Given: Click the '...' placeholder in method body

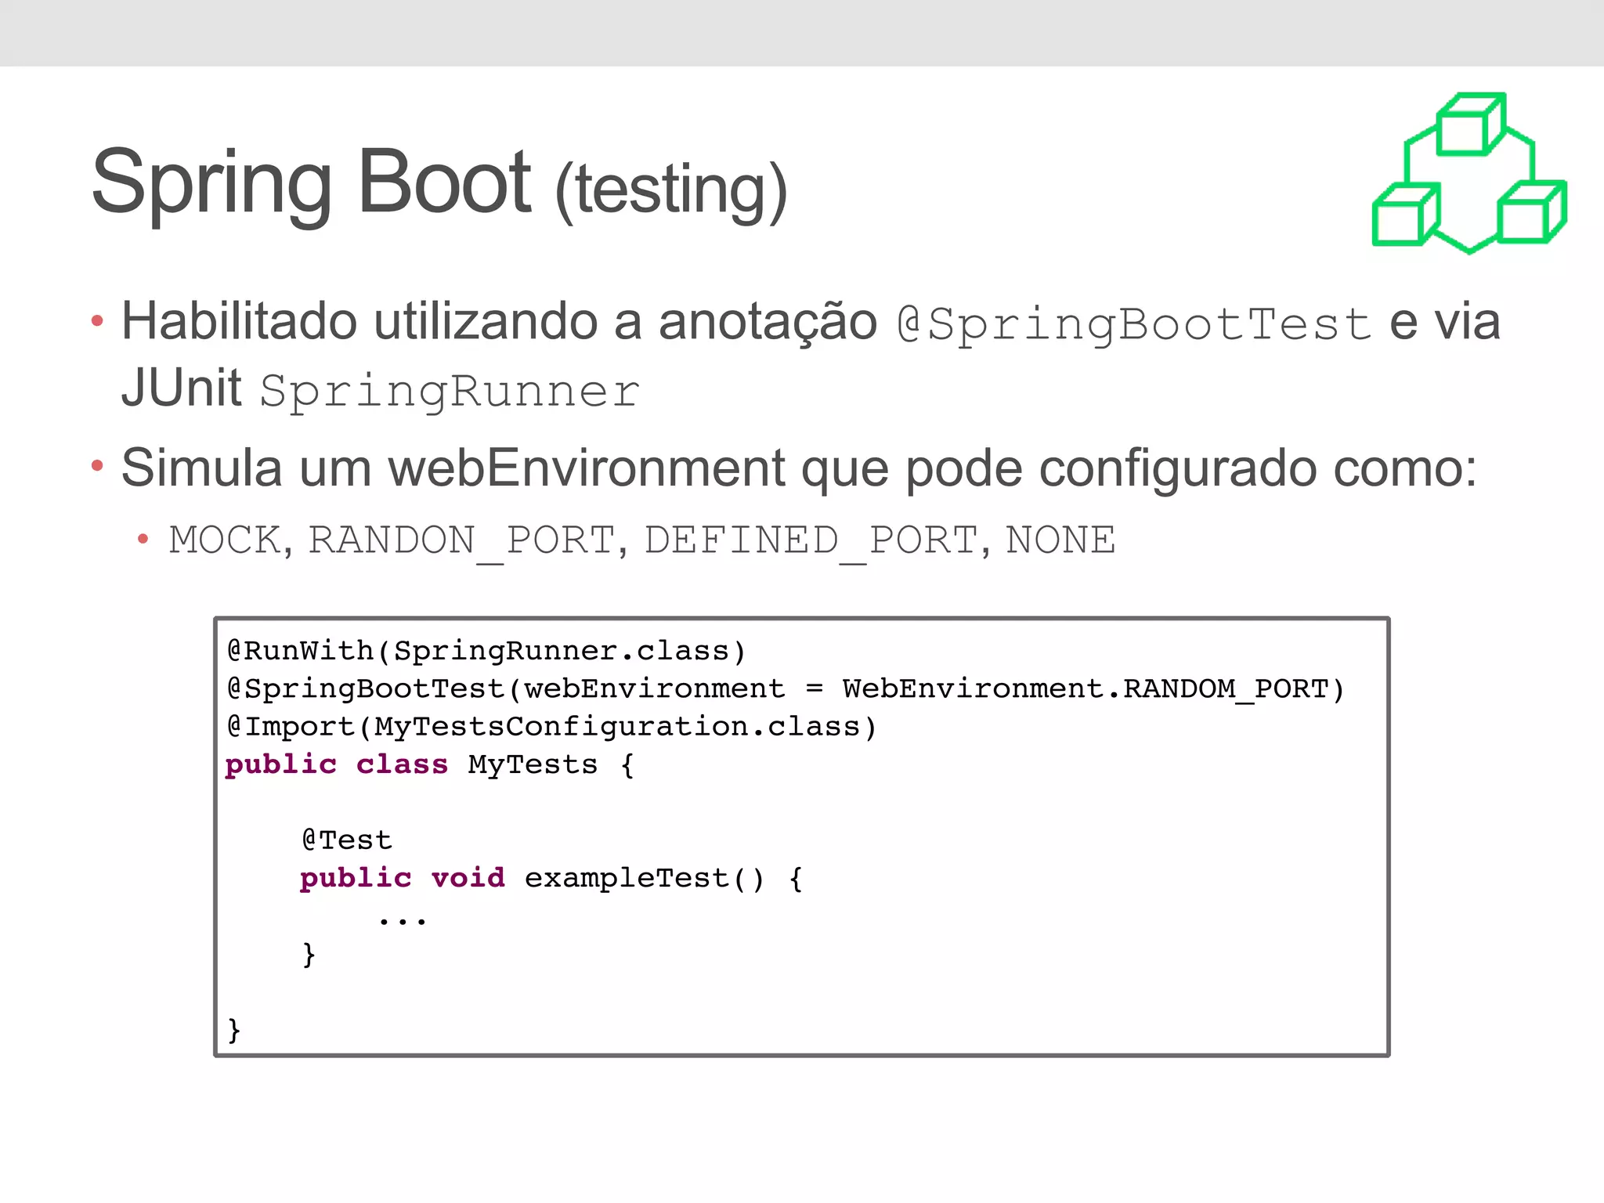Looking at the screenshot, I should tap(403, 921).
